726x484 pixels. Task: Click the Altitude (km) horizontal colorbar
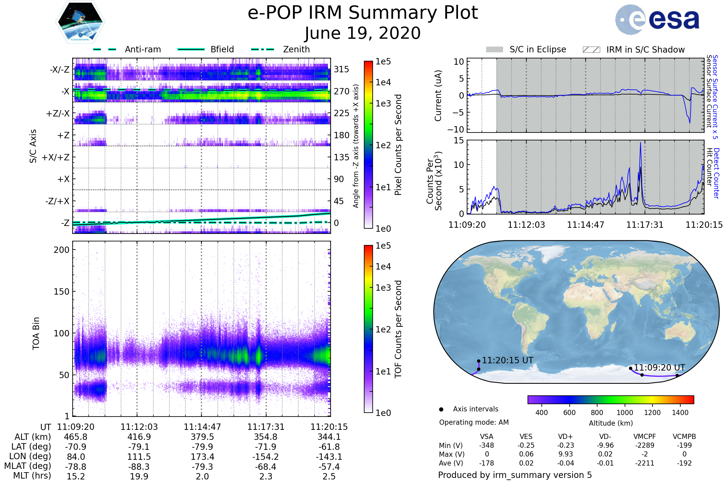pos(610,399)
